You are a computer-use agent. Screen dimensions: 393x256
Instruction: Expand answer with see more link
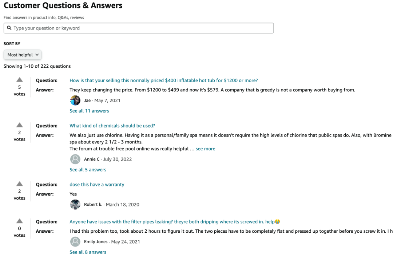click(205, 149)
